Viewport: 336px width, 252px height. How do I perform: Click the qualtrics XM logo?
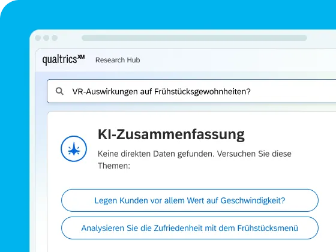pyautogui.click(x=64, y=60)
